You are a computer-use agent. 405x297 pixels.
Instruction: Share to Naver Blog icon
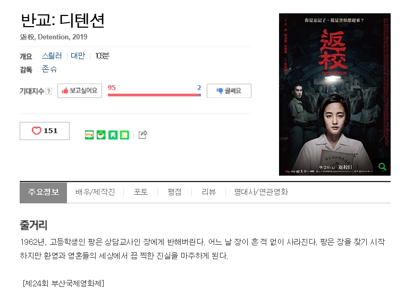point(89,135)
